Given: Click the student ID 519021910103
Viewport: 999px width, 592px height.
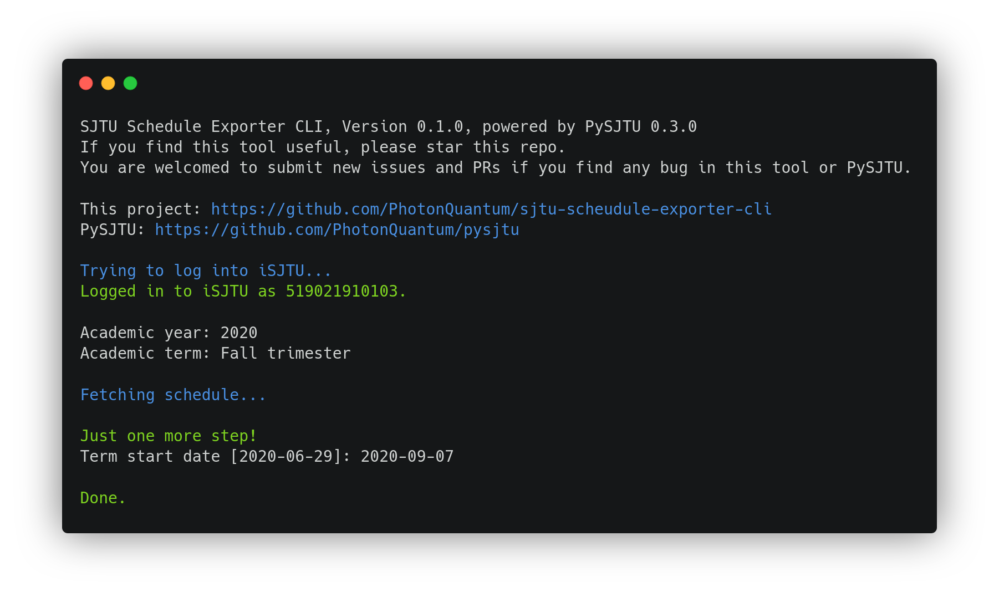Looking at the screenshot, I should coord(342,291).
